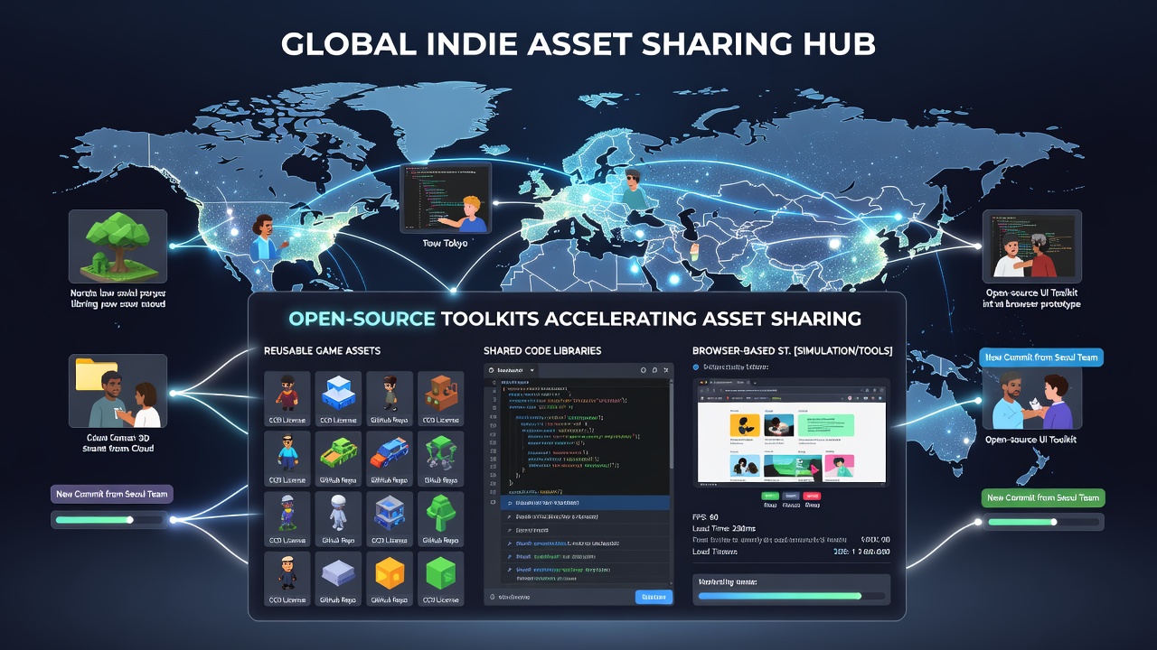Viewport: 1157px width, 650px height.
Task: Click the blue button at code panel bottom
Action: coord(654,597)
